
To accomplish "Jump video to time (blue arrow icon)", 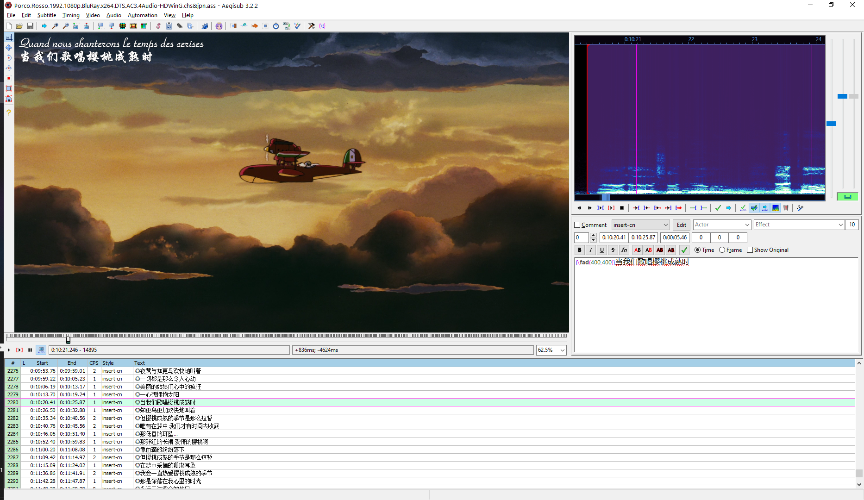I will click(x=44, y=26).
